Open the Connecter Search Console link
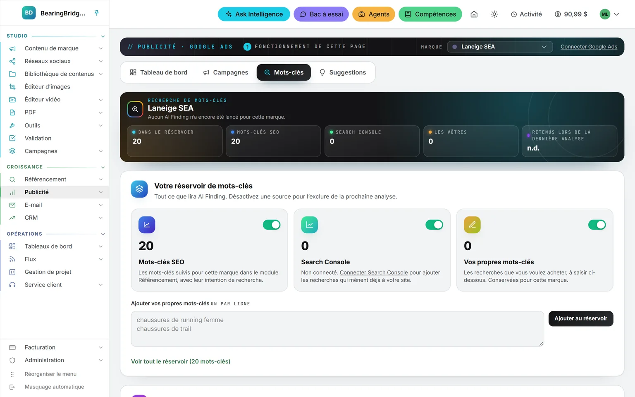The height and width of the screenshot is (397, 635). [x=374, y=273]
